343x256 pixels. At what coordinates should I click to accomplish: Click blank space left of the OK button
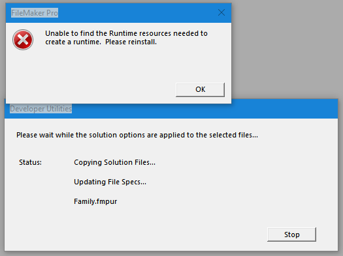(x=92, y=90)
